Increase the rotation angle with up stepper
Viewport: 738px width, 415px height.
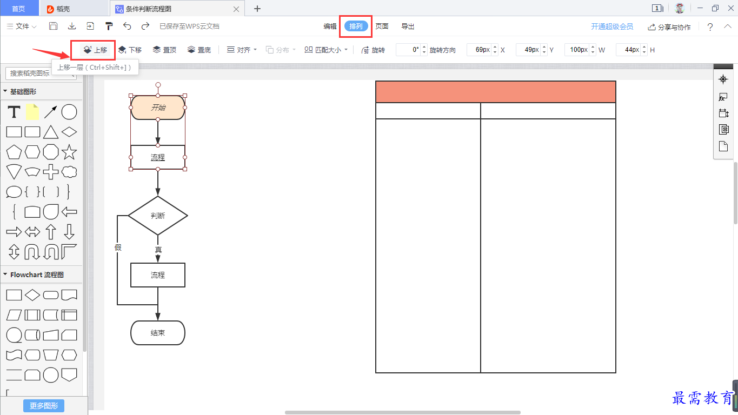[424, 47]
